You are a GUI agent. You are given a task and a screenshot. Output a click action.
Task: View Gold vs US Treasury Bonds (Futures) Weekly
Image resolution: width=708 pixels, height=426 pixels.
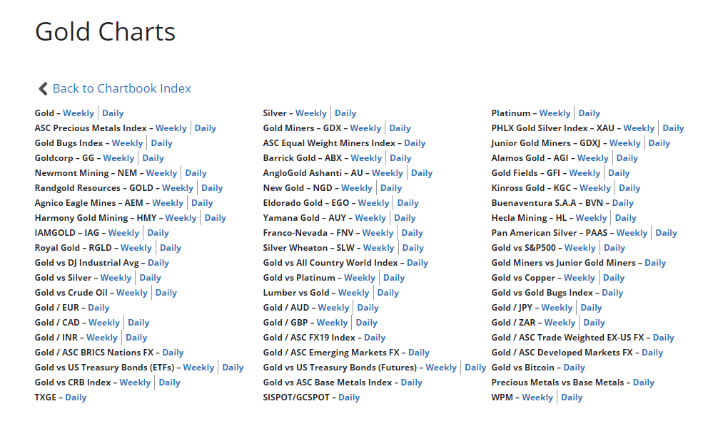(441, 366)
